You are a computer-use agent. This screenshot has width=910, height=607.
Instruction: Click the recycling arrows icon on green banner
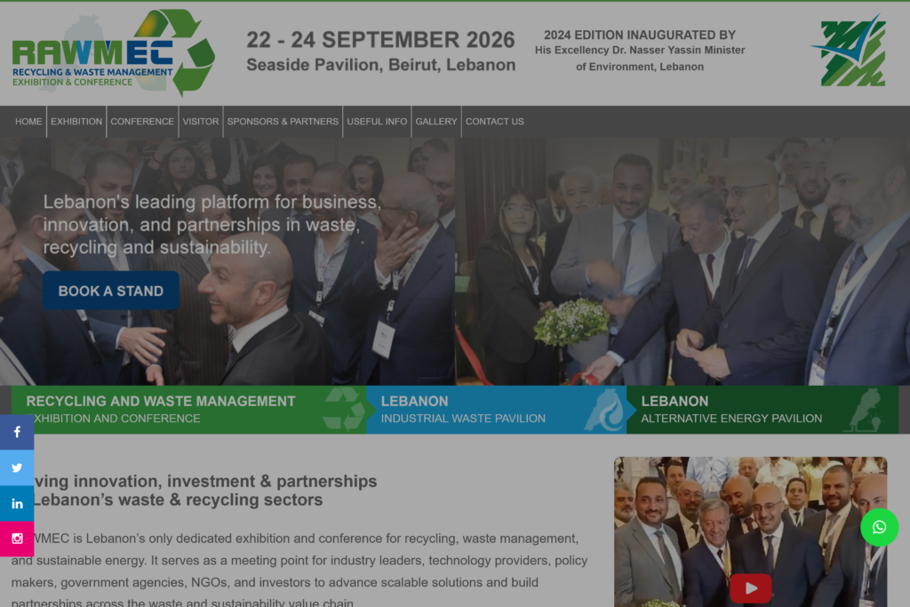[344, 409]
